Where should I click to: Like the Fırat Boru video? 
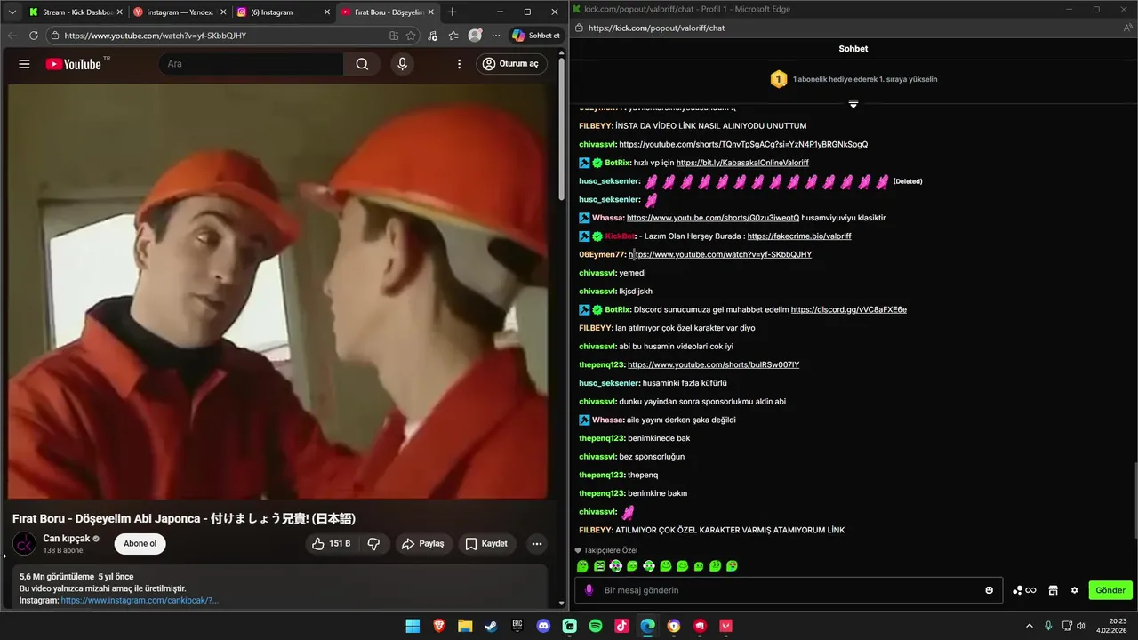[x=331, y=543]
